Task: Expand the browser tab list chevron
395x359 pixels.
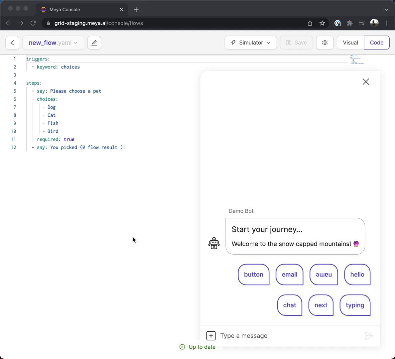Action: (386, 10)
